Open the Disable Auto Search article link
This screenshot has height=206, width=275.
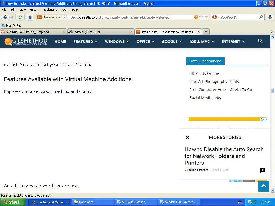224,156
